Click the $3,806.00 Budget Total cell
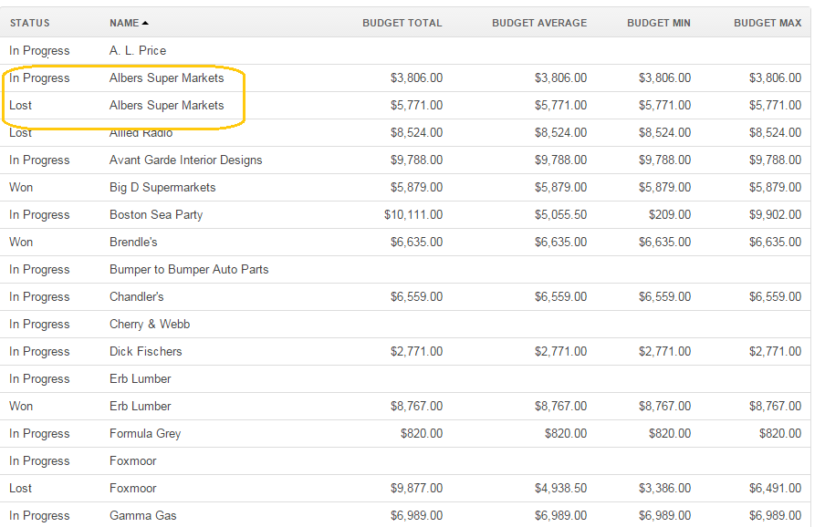825x527 pixels. pyautogui.click(x=416, y=77)
